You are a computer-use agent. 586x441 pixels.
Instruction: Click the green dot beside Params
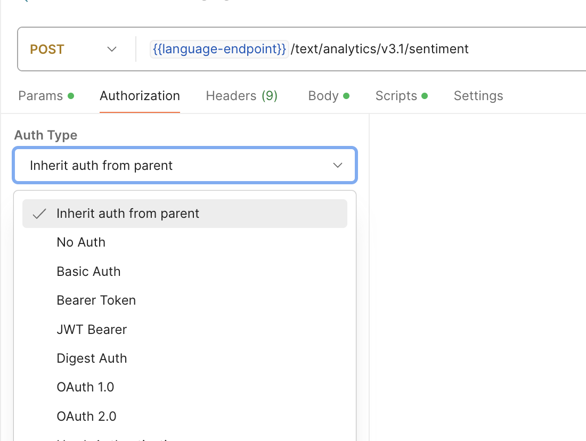tap(71, 96)
